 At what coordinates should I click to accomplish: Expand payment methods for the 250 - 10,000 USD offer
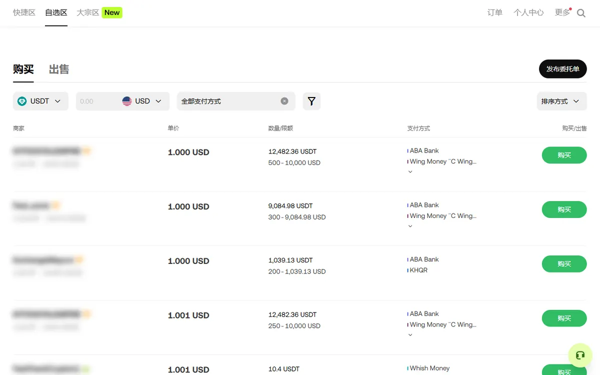(x=410, y=335)
